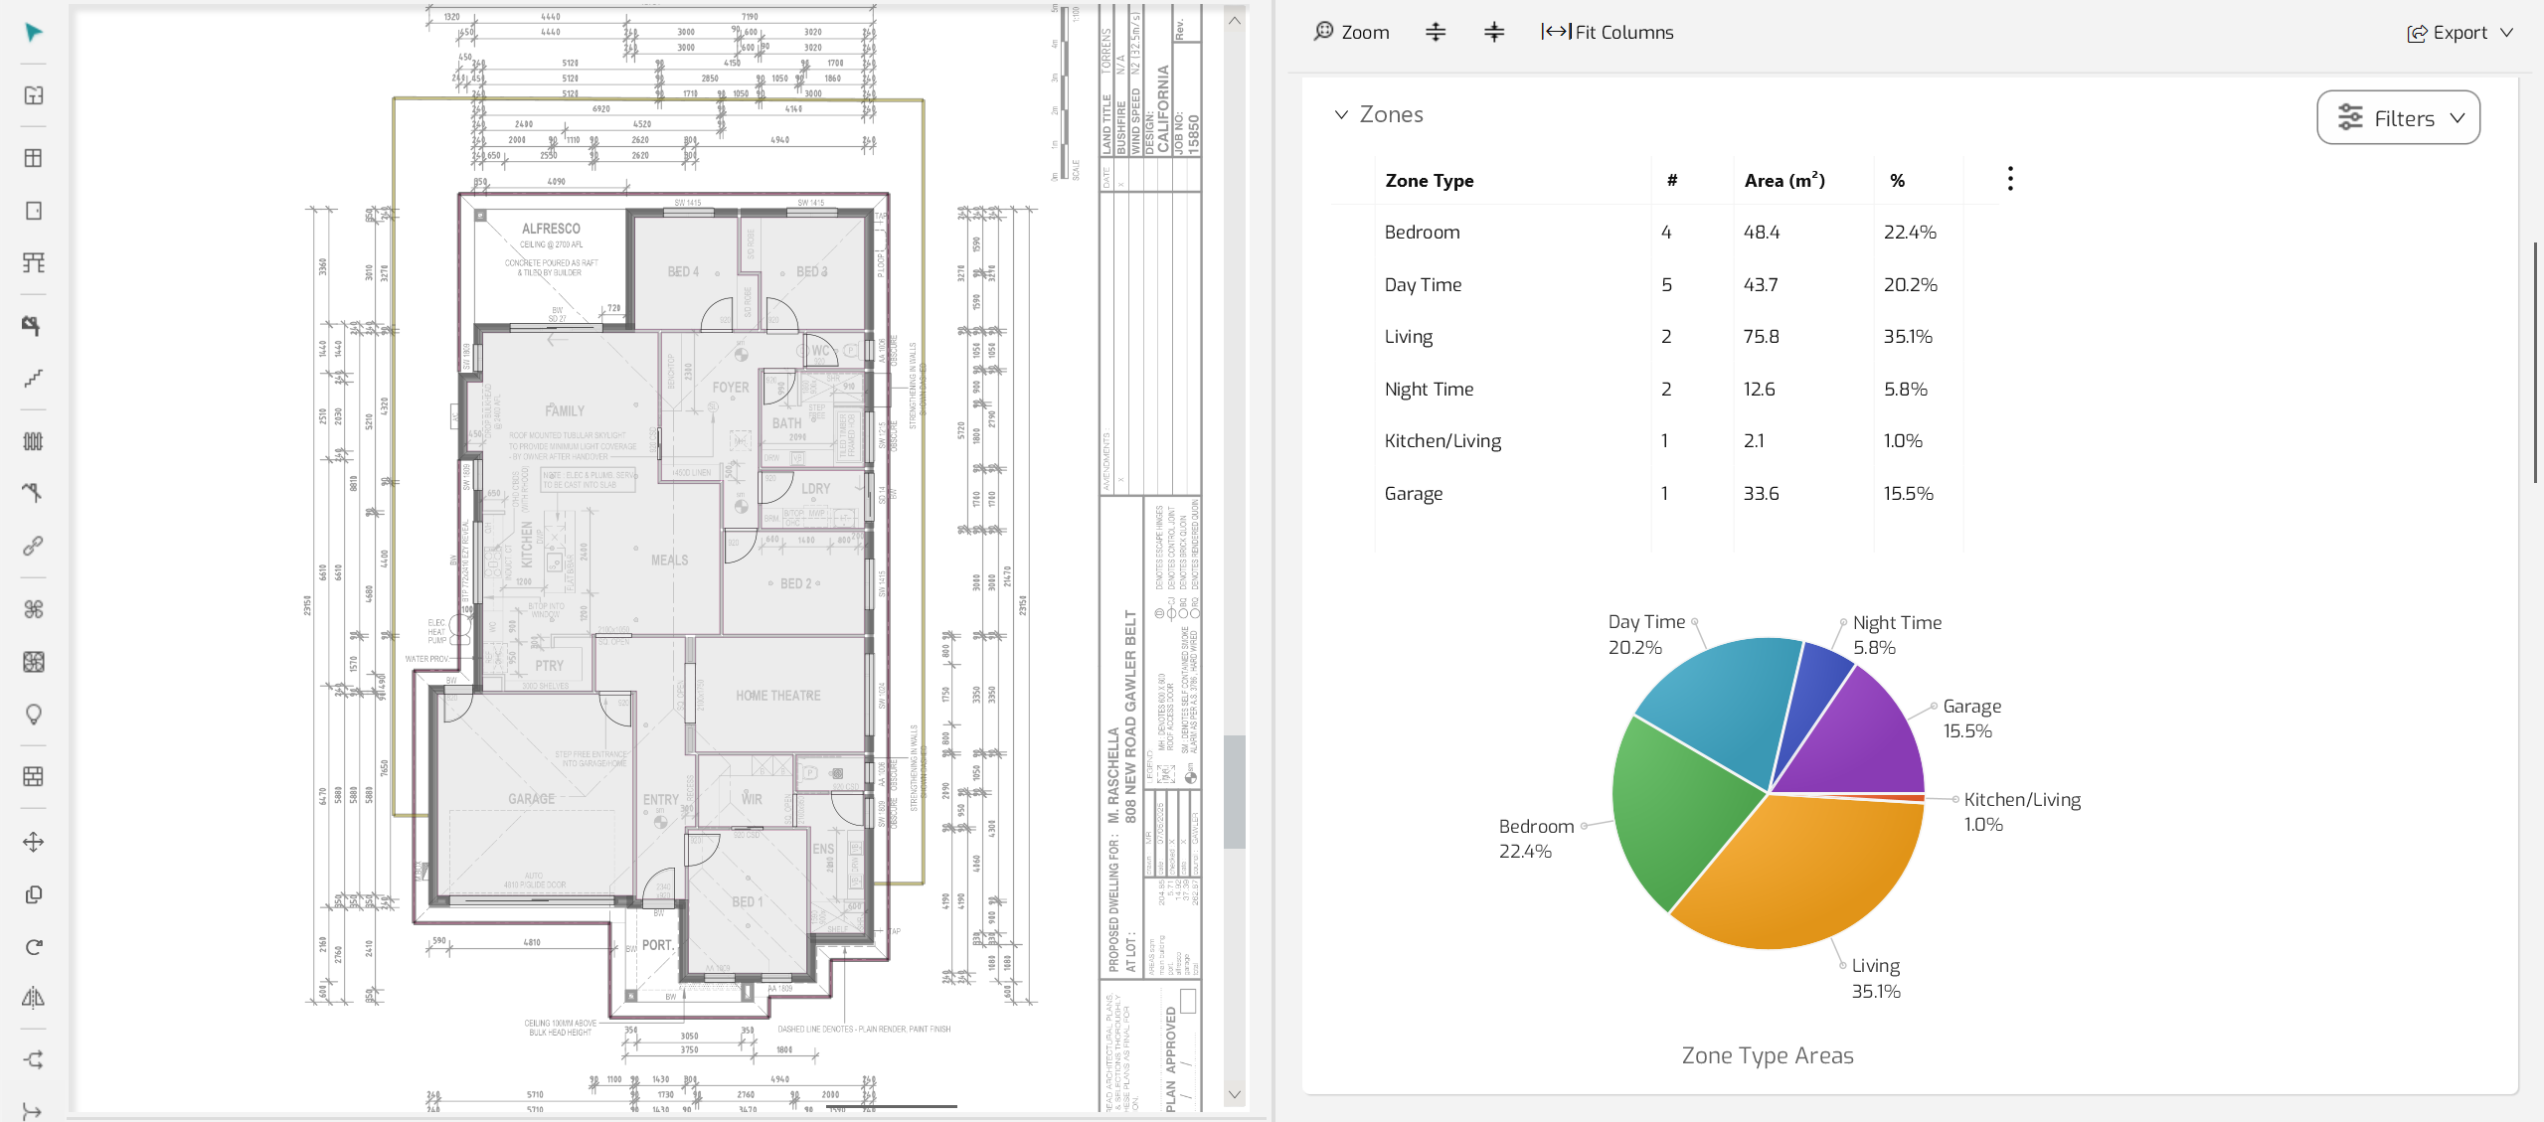Select the roof tool icon
This screenshot has height=1122, width=2544.
coord(33,326)
